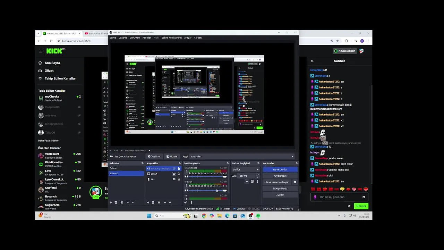Open Windows Start menu on taskbar
Screen dimensions: 444x250
click(149, 216)
